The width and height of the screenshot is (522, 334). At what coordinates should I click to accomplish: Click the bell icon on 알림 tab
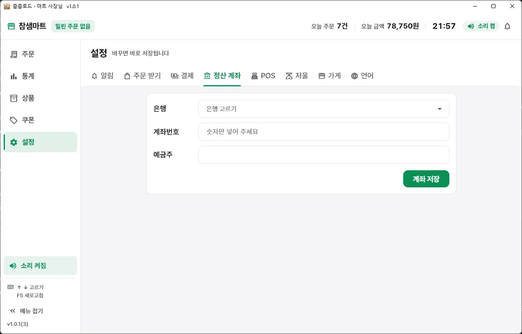pyautogui.click(x=95, y=76)
